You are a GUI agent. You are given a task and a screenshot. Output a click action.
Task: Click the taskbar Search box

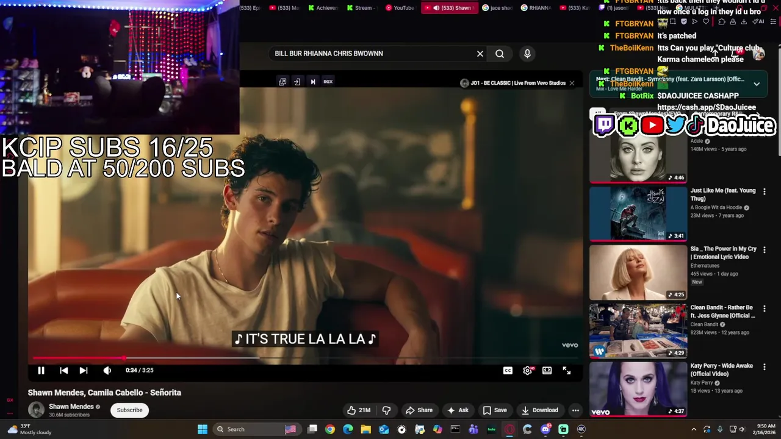257,429
